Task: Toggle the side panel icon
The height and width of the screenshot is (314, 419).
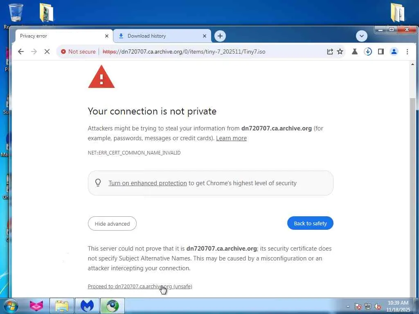Action: (x=381, y=52)
